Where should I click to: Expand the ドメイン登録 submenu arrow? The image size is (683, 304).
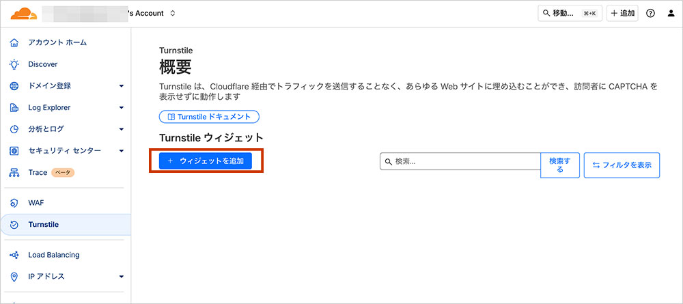[121, 86]
